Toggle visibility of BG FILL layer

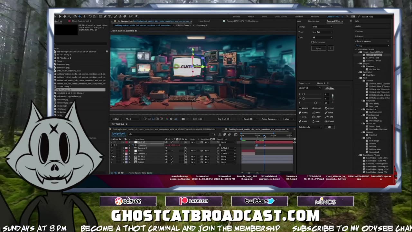point(112,159)
